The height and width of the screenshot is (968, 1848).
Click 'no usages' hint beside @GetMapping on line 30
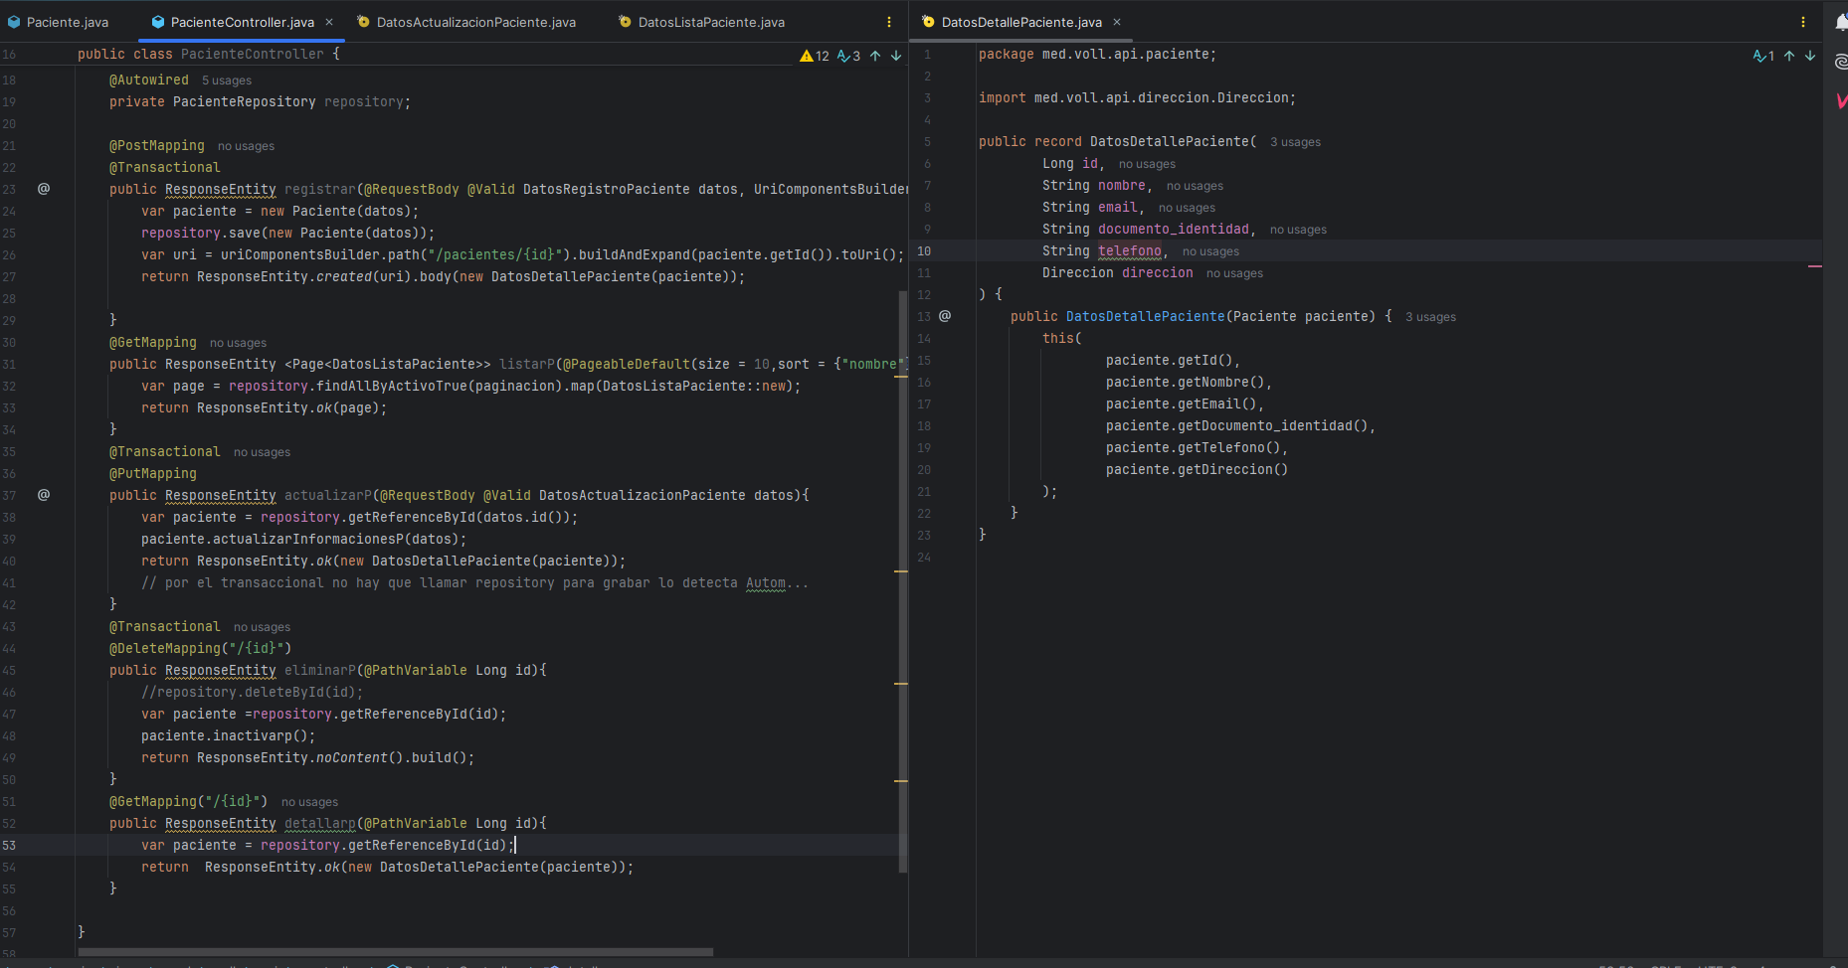coord(238,343)
